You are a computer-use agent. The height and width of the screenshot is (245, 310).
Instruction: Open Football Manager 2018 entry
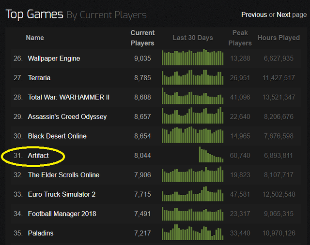click(x=62, y=214)
